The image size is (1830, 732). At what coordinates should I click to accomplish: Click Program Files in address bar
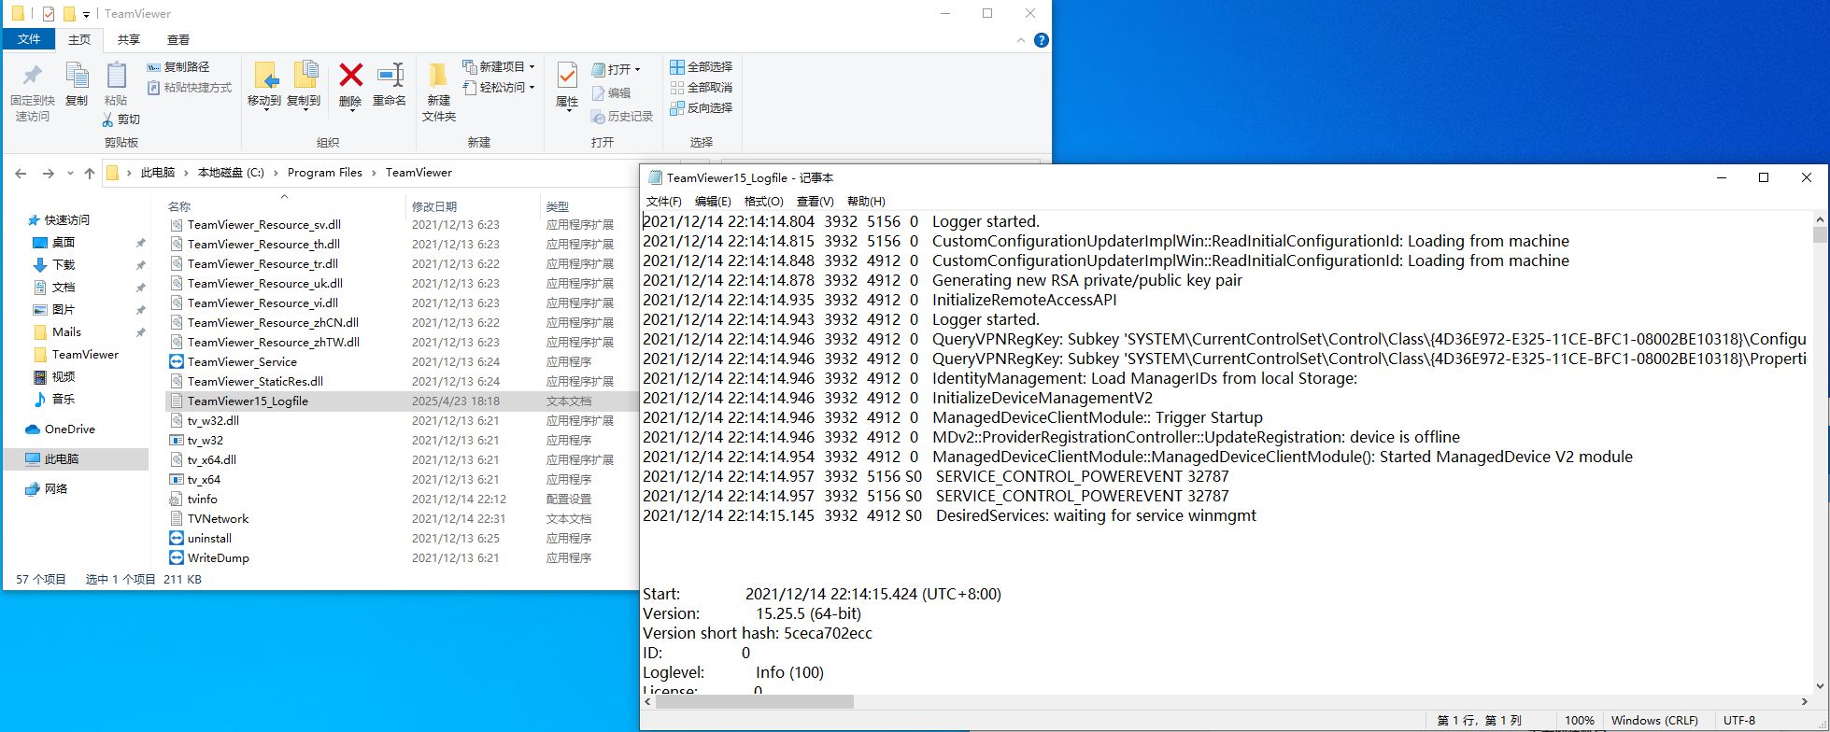[325, 173]
